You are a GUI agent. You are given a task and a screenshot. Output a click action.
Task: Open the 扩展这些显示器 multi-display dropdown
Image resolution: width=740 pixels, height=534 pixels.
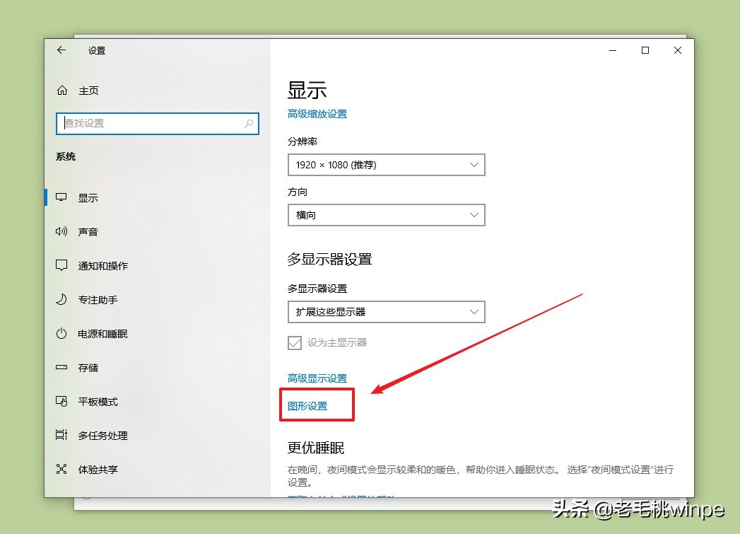coord(386,311)
